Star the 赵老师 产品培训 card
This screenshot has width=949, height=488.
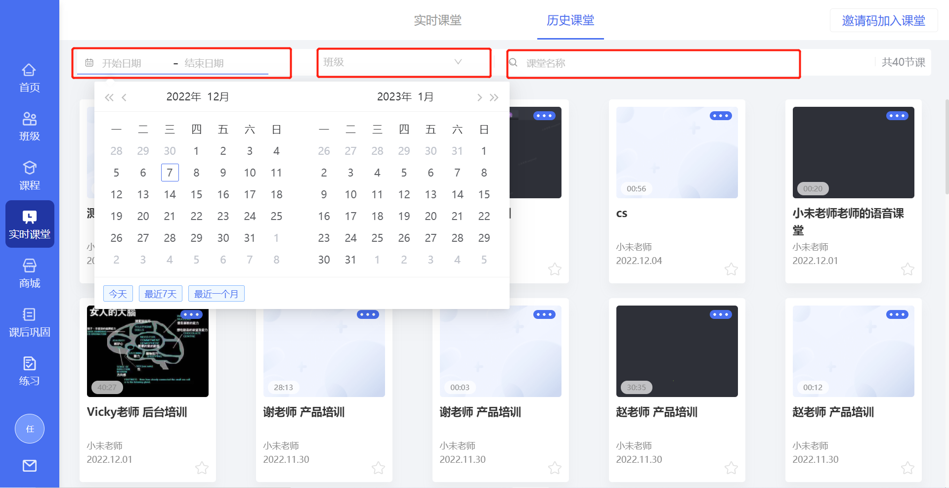coord(731,467)
